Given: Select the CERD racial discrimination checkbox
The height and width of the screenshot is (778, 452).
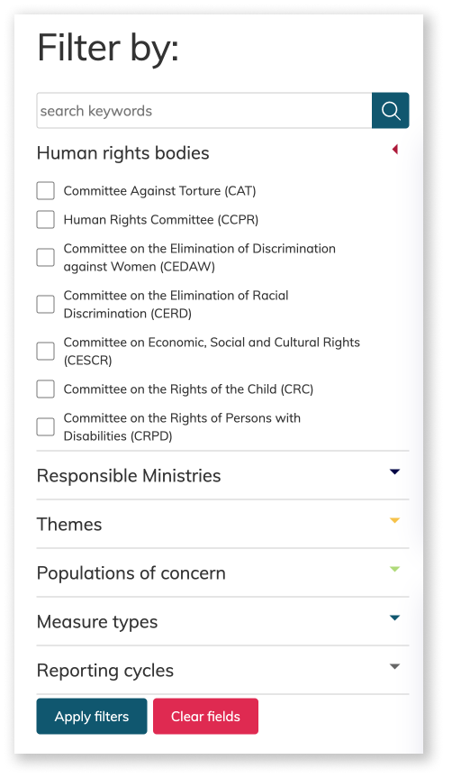Looking at the screenshot, I should (x=46, y=304).
